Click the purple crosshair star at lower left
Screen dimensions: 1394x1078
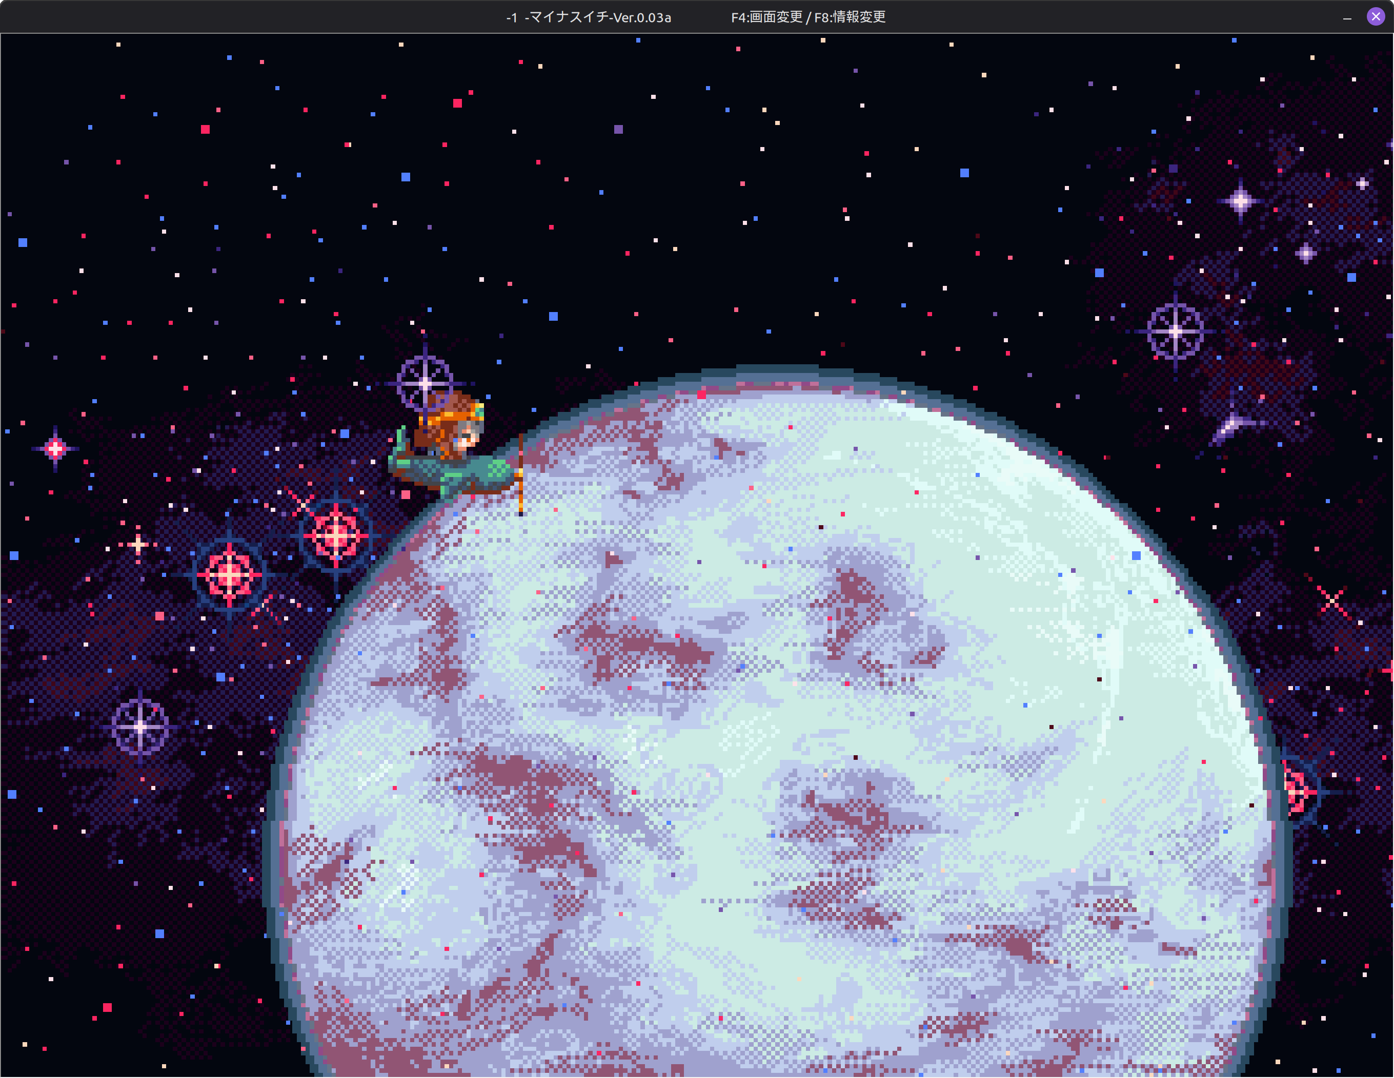(x=140, y=727)
